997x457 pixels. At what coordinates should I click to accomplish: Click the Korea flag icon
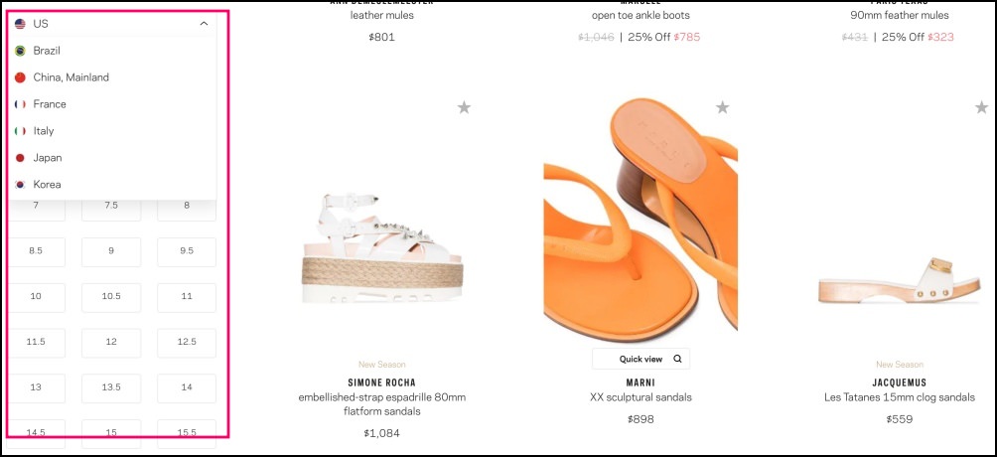[20, 185]
